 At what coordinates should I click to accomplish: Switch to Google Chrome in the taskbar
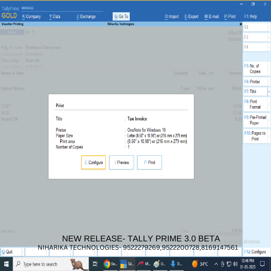click(110, 264)
